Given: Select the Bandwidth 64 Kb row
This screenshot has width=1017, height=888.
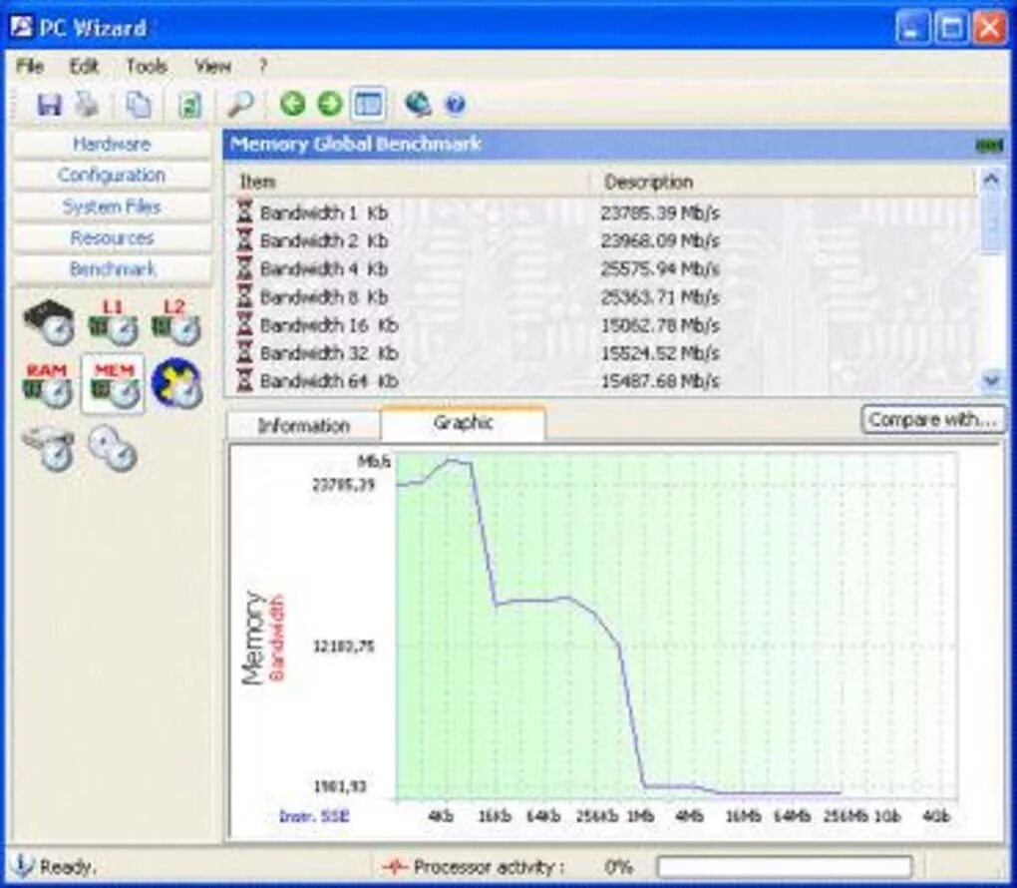Looking at the screenshot, I should pyautogui.click(x=600, y=381).
